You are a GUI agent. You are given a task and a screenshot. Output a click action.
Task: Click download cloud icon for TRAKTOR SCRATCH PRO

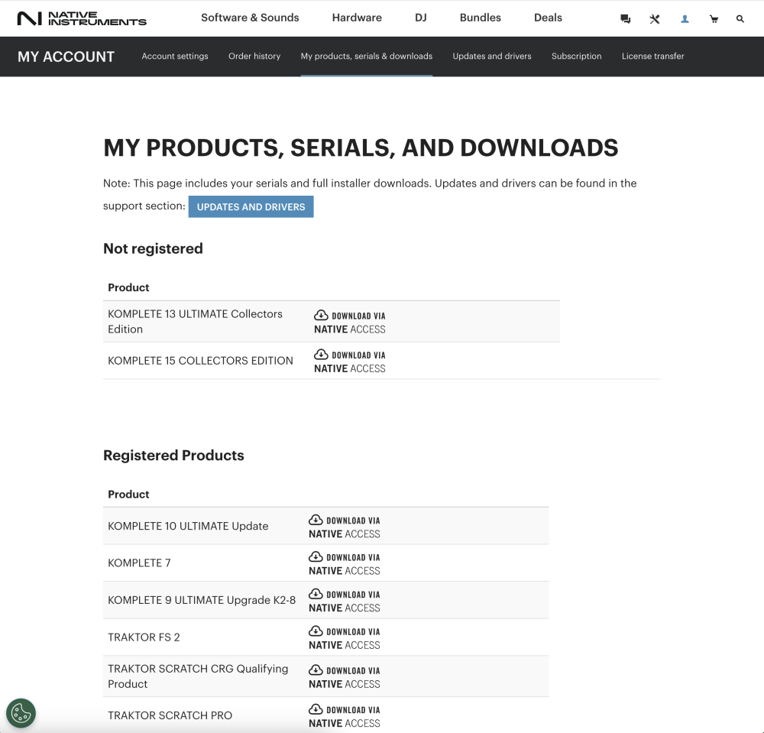[316, 709]
